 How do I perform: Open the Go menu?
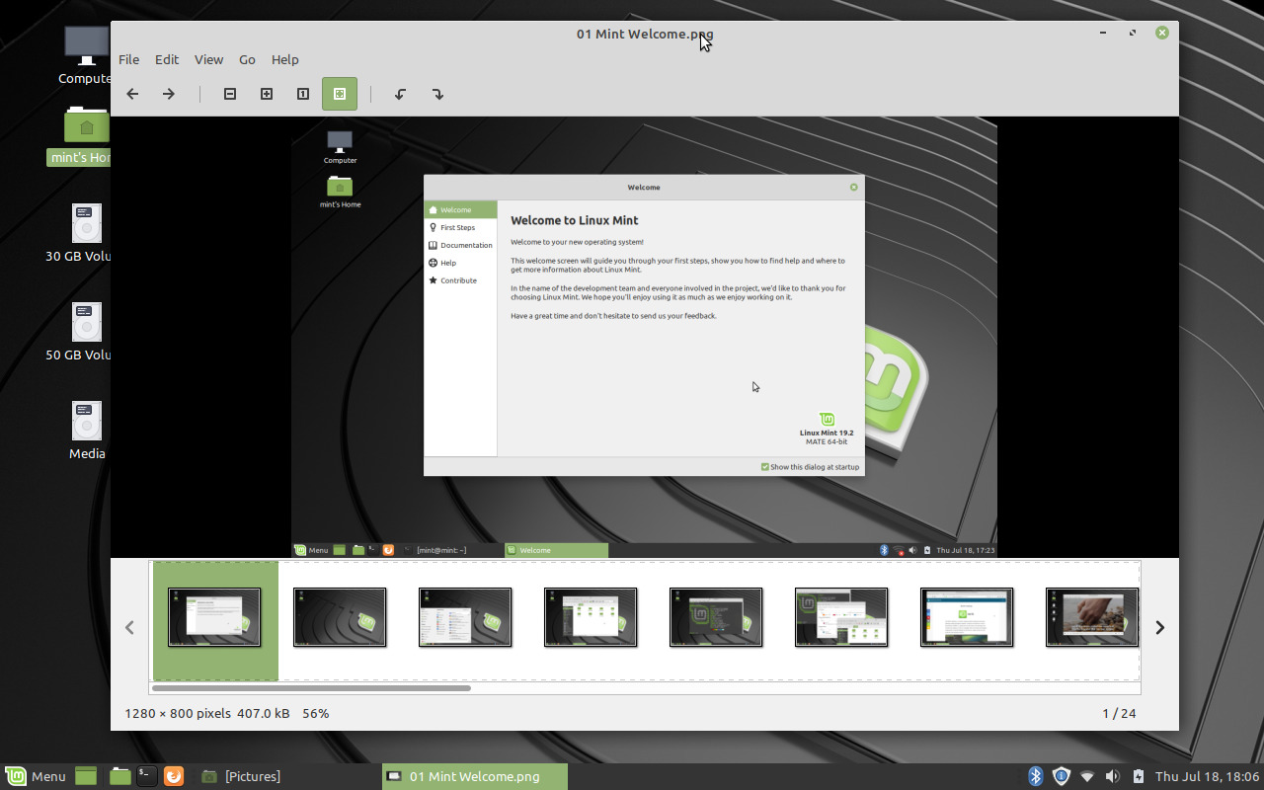tap(247, 59)
